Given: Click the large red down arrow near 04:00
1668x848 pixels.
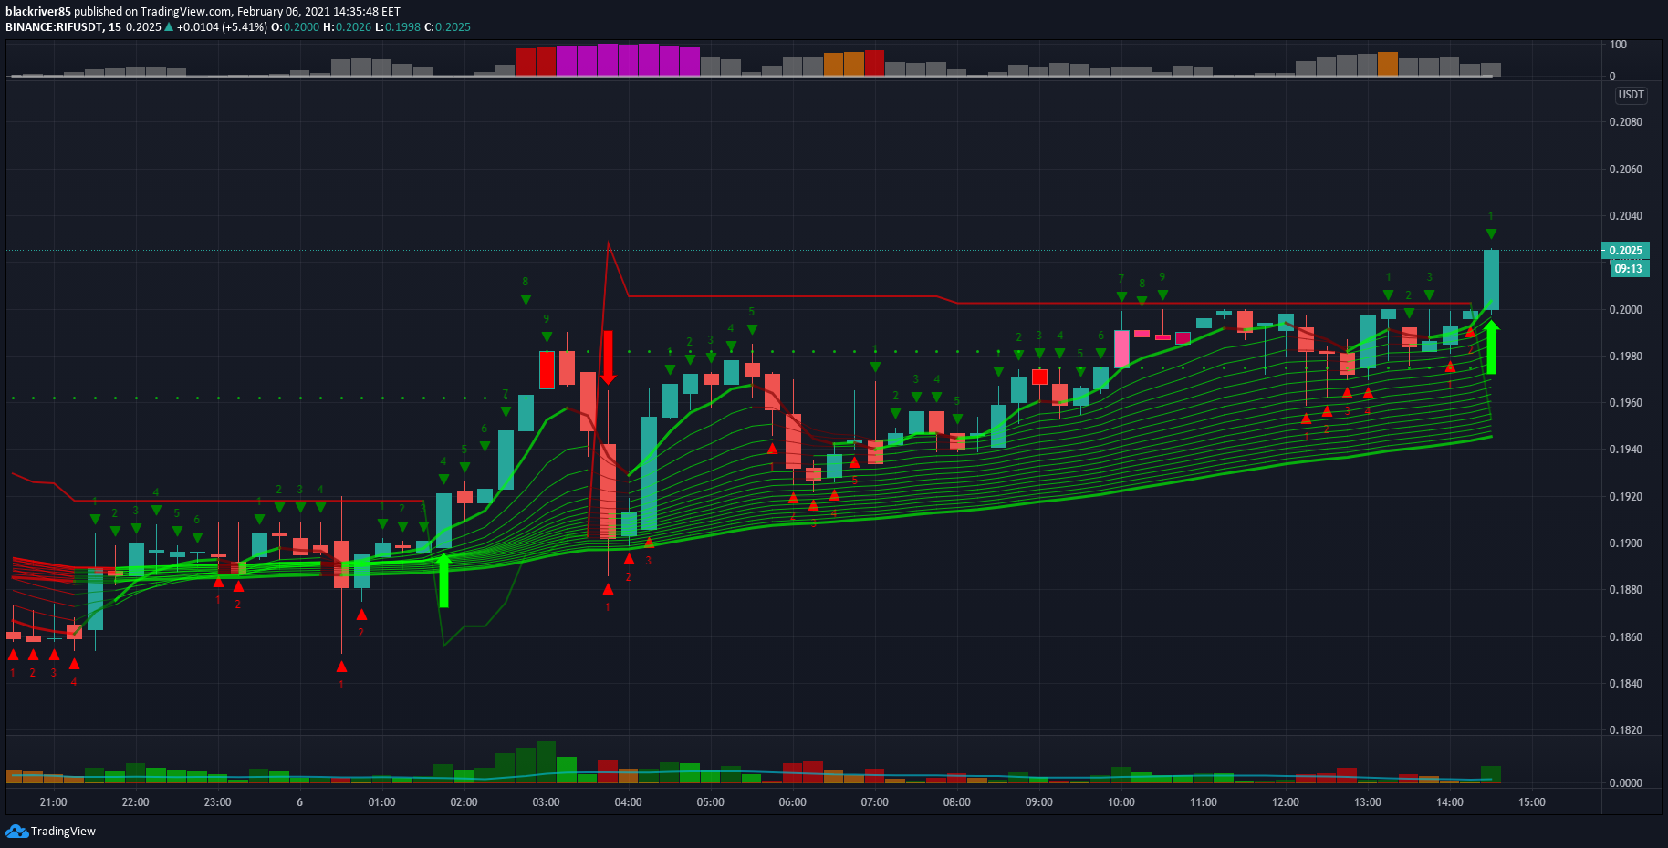Looking at the screenshot, I should tap(608, 357).
